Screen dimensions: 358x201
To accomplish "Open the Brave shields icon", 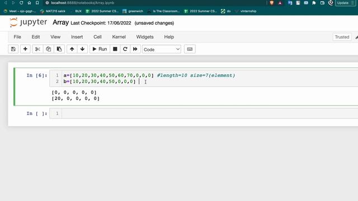I will point(272,3).
